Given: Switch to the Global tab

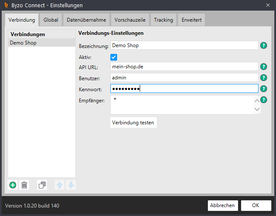Looking at the screenshot, I should [51, 20].
